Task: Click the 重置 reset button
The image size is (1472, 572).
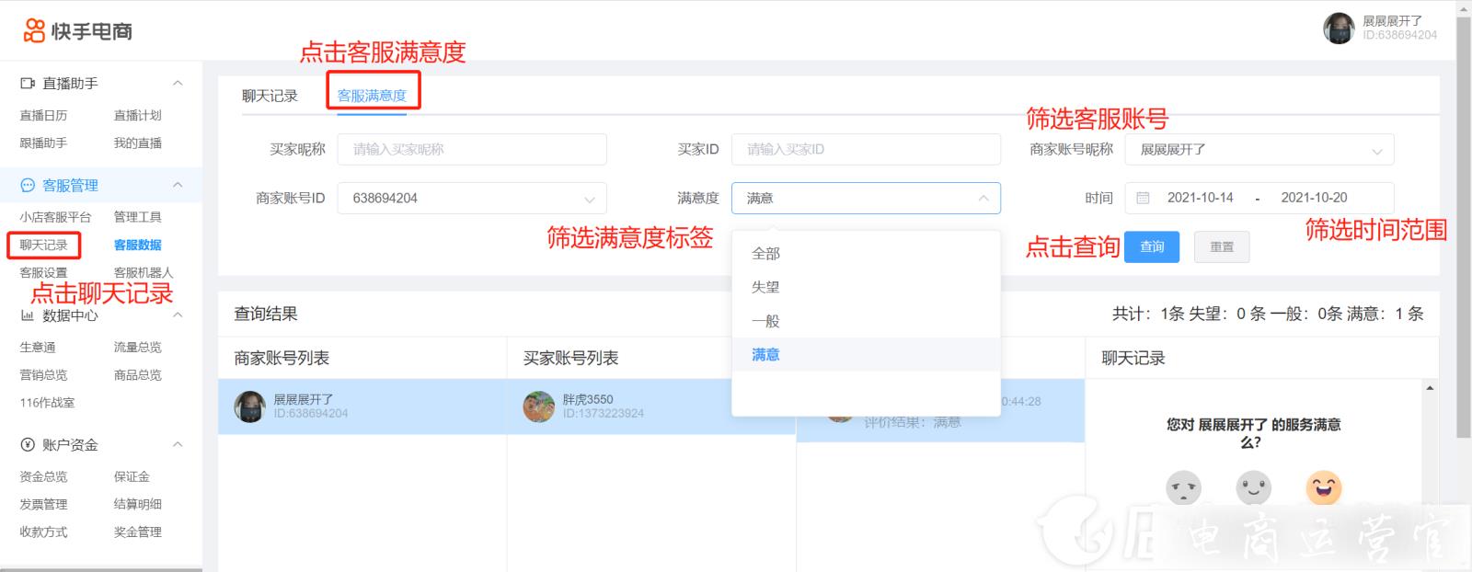Action: (x=1221, y=247)
